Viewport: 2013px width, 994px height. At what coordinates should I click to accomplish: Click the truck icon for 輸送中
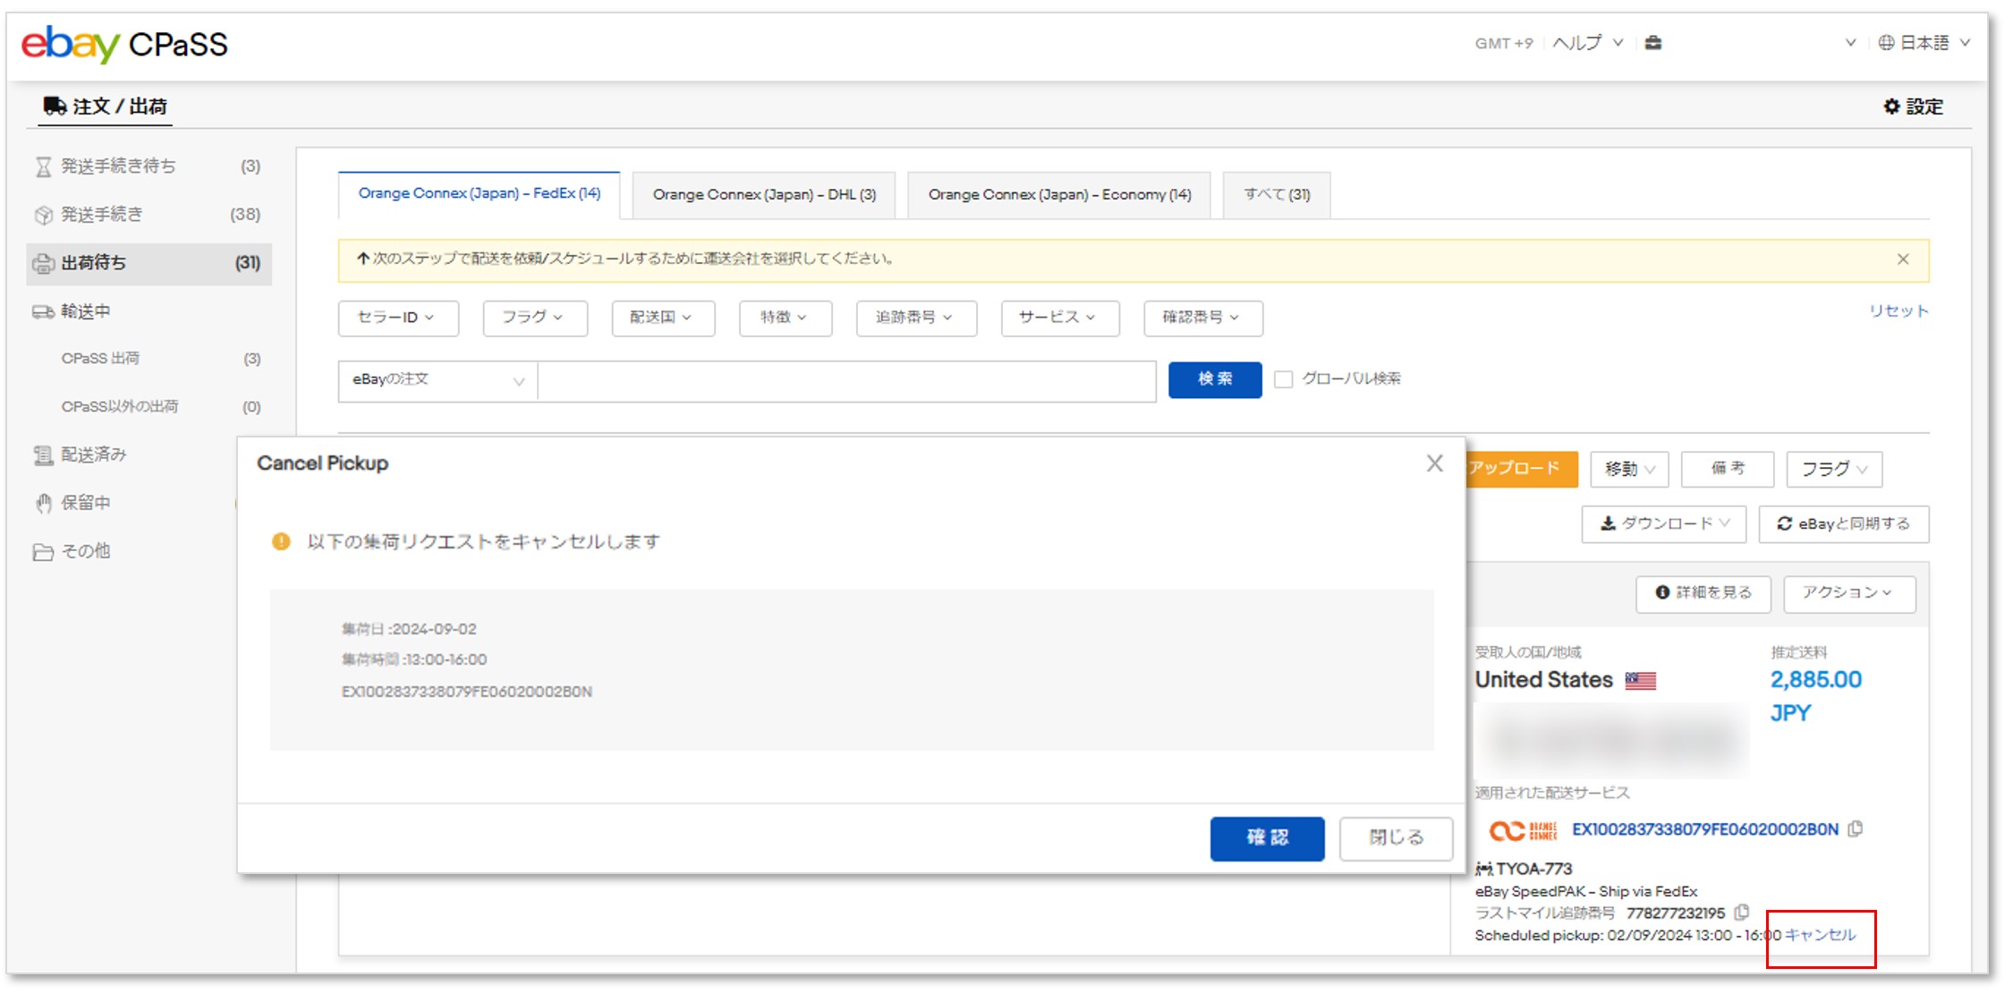(43, 311)
